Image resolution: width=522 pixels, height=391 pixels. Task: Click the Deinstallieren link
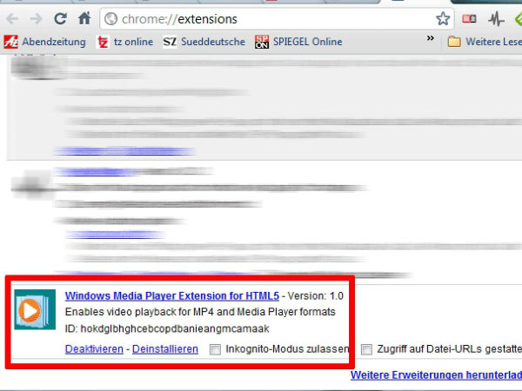(x=164, y=349)
